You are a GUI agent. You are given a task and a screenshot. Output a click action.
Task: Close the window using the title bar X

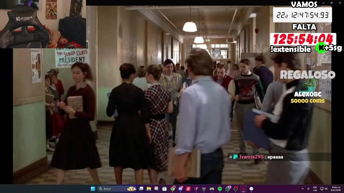(339, 3)
